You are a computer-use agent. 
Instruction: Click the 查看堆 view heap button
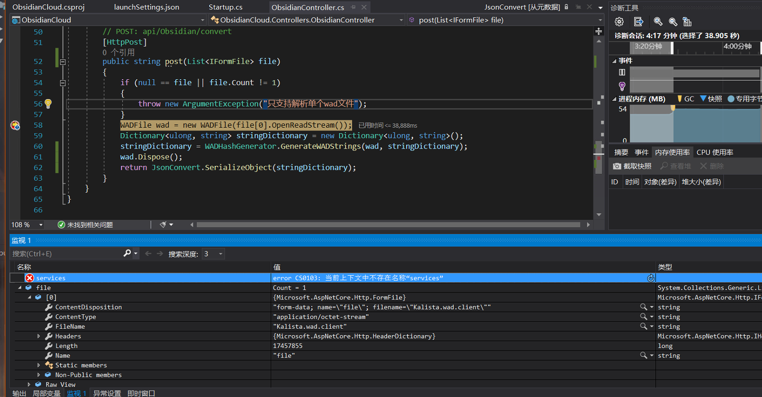675,166
